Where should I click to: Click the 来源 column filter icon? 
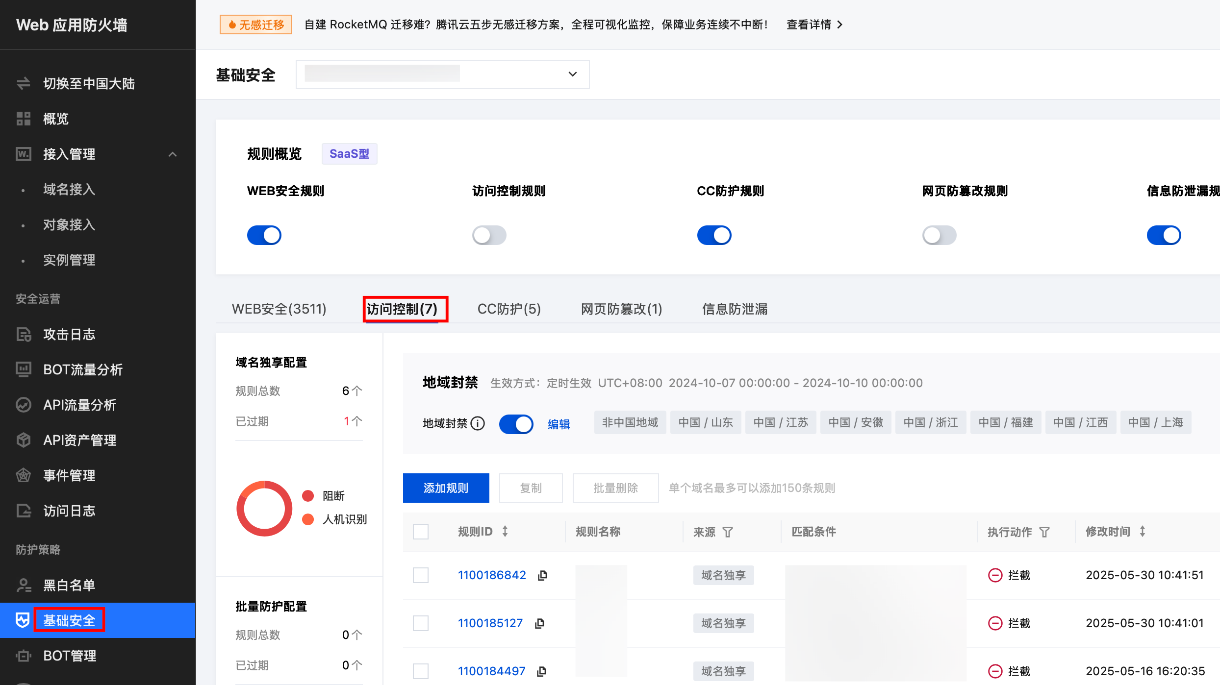[x=728, y=532]
